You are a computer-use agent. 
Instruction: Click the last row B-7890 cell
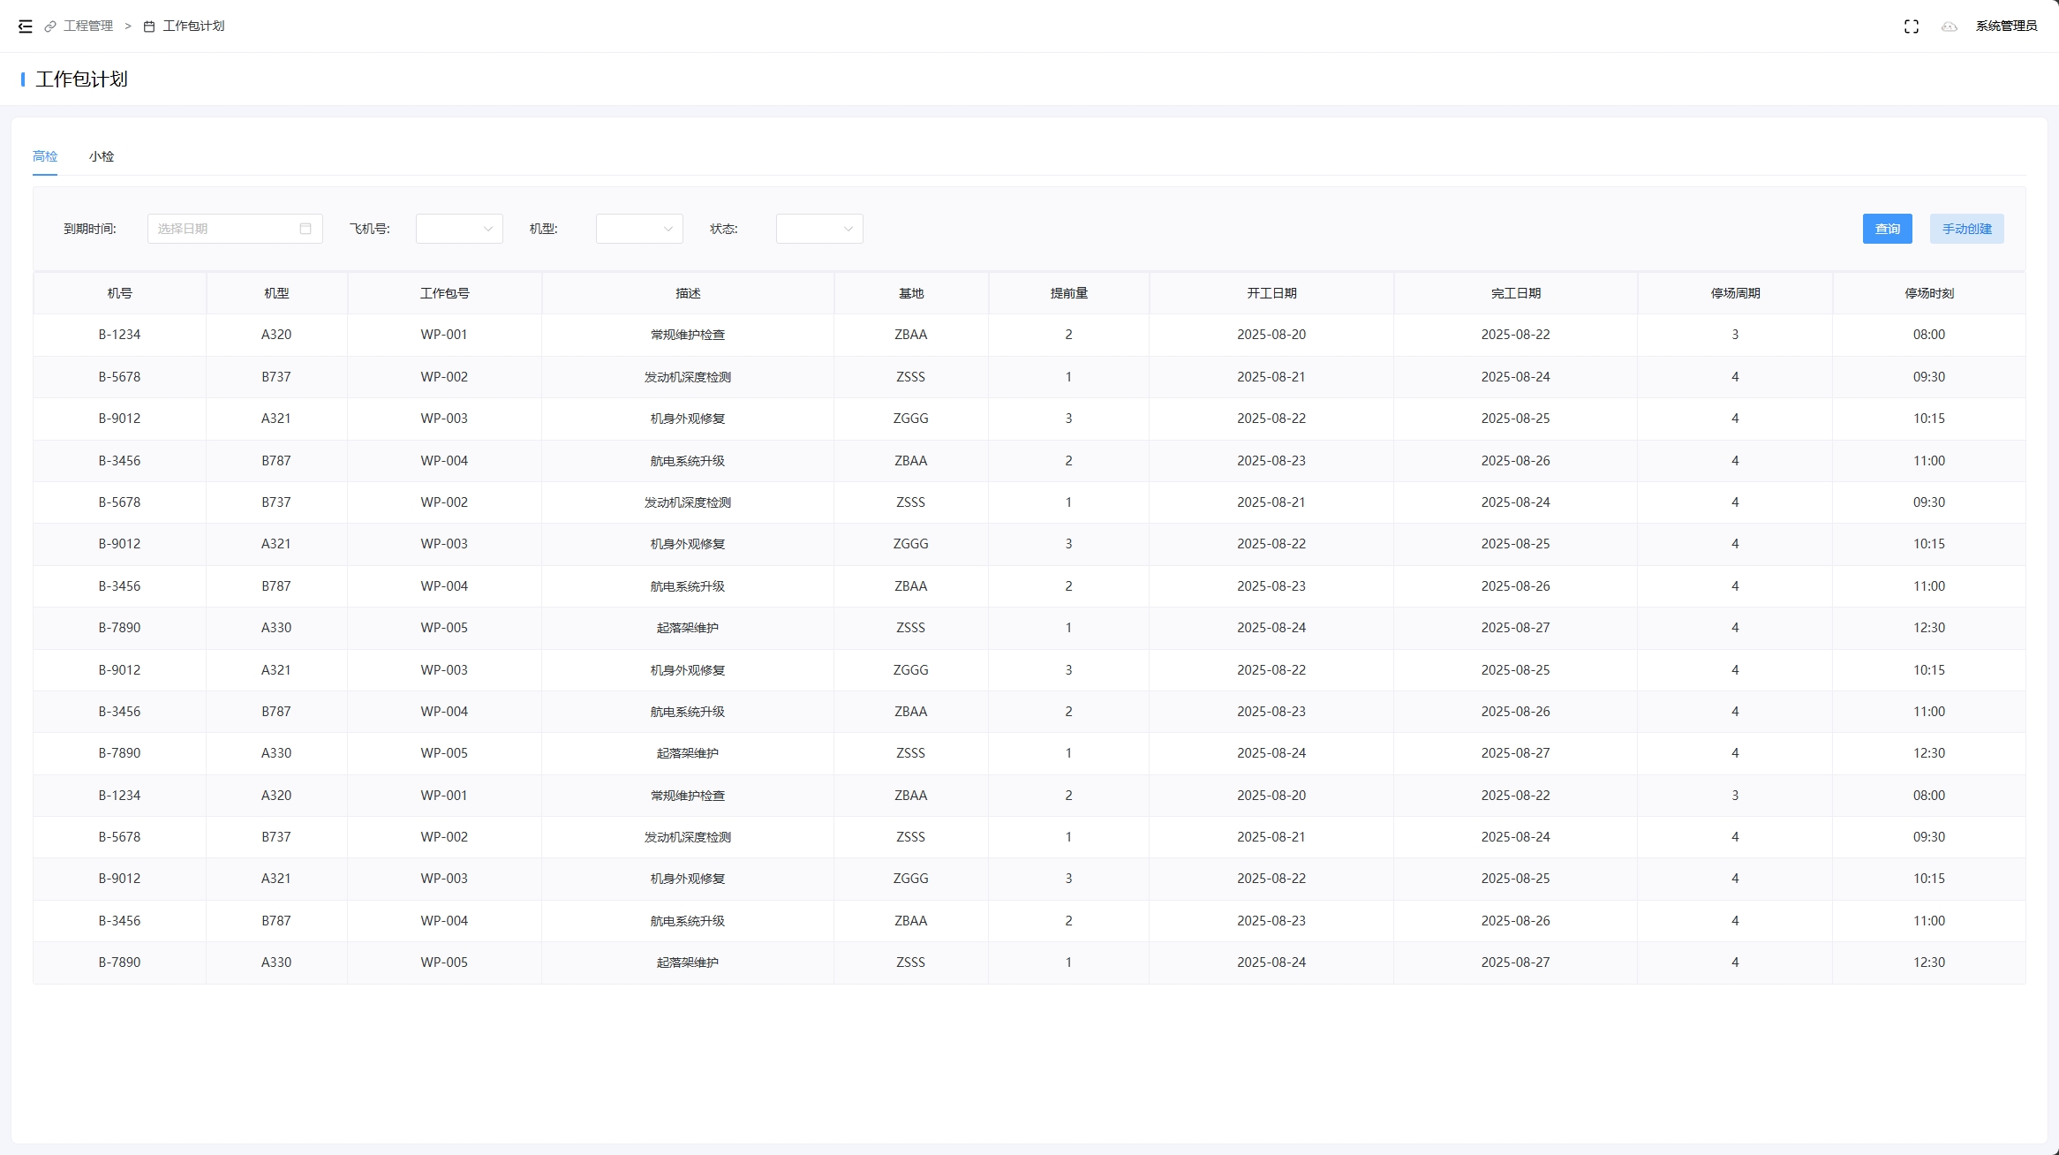[x=119, y=962]
